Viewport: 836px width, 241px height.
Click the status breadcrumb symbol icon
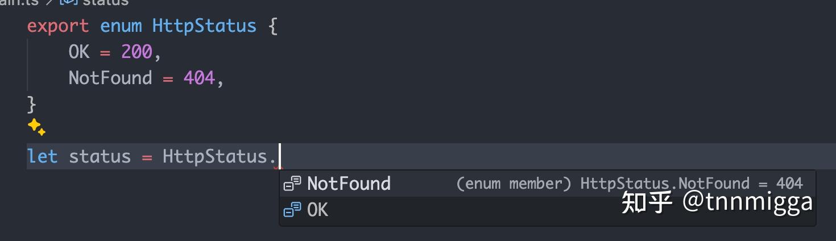tap(68, 2)
